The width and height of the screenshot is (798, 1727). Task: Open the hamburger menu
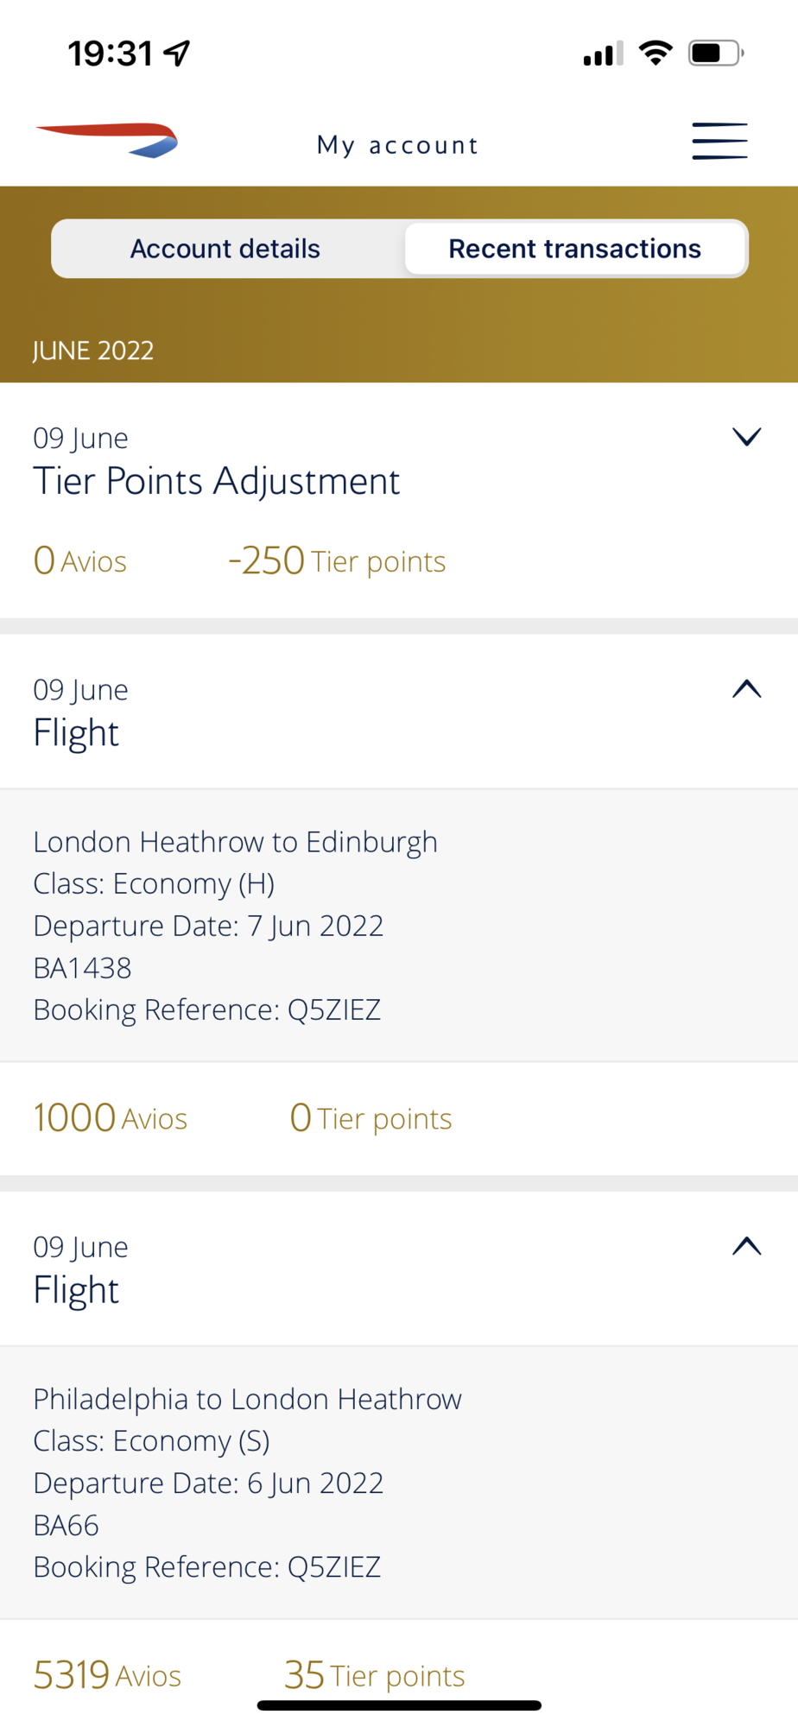pyautogui.click(x=719, y=141)
